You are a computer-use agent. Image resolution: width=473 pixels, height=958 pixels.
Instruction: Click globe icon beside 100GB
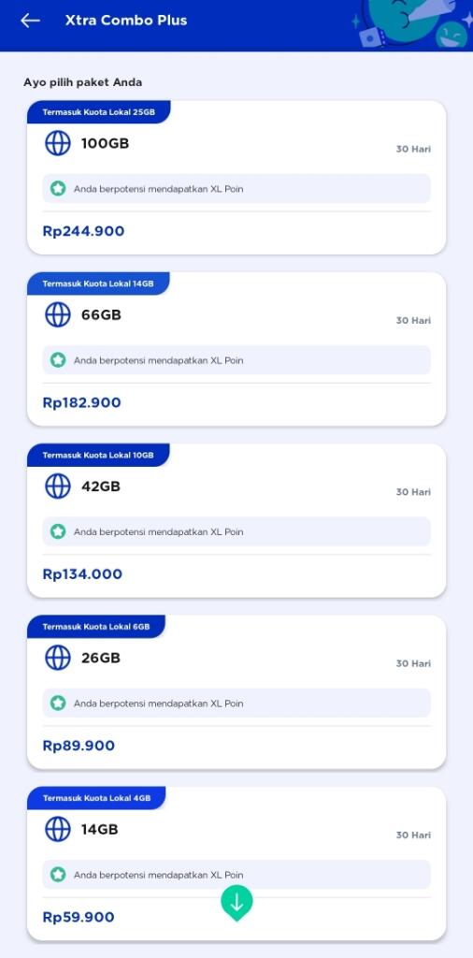58,143
